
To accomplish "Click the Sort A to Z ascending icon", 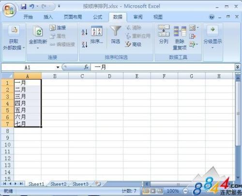I will tap(85, 32).
